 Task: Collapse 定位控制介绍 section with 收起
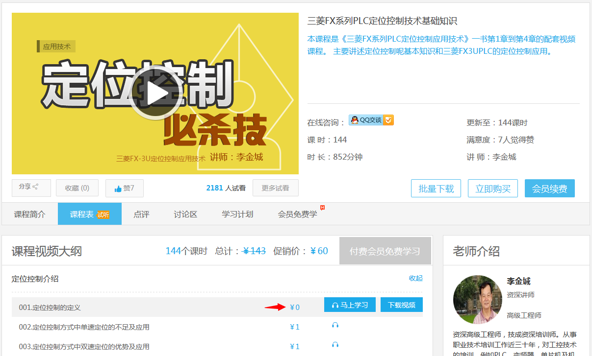416,278
